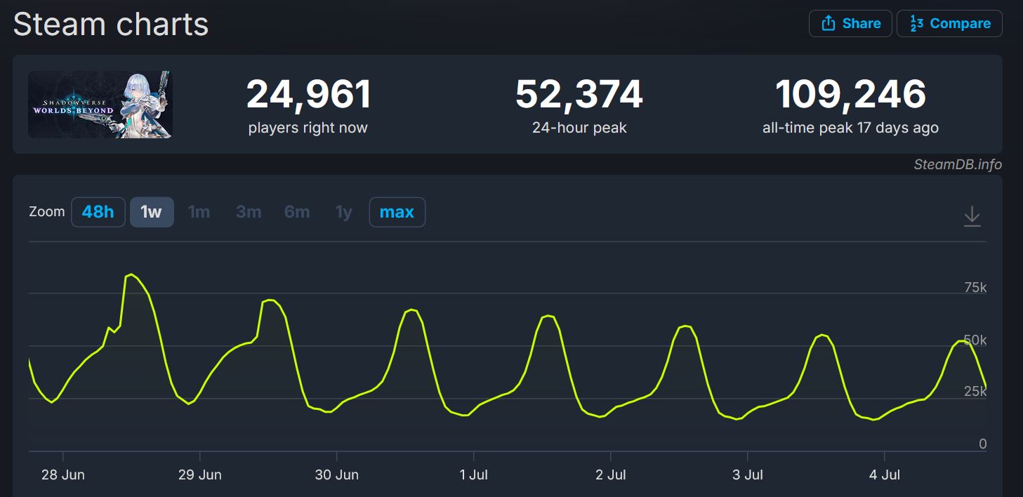Click the 24,961 players right now value
This screenshot has width=1023, height=497.
click(308, 94)
